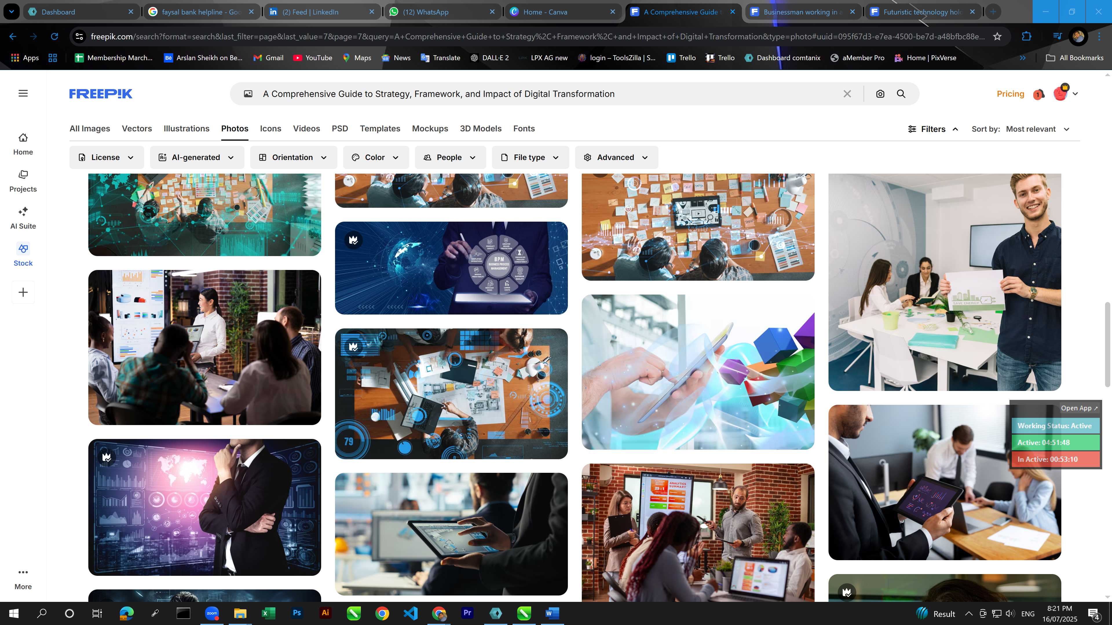1112x625 pixels.
Task: Change Sort by Most relevant
Action: [x=1038, y=129]
